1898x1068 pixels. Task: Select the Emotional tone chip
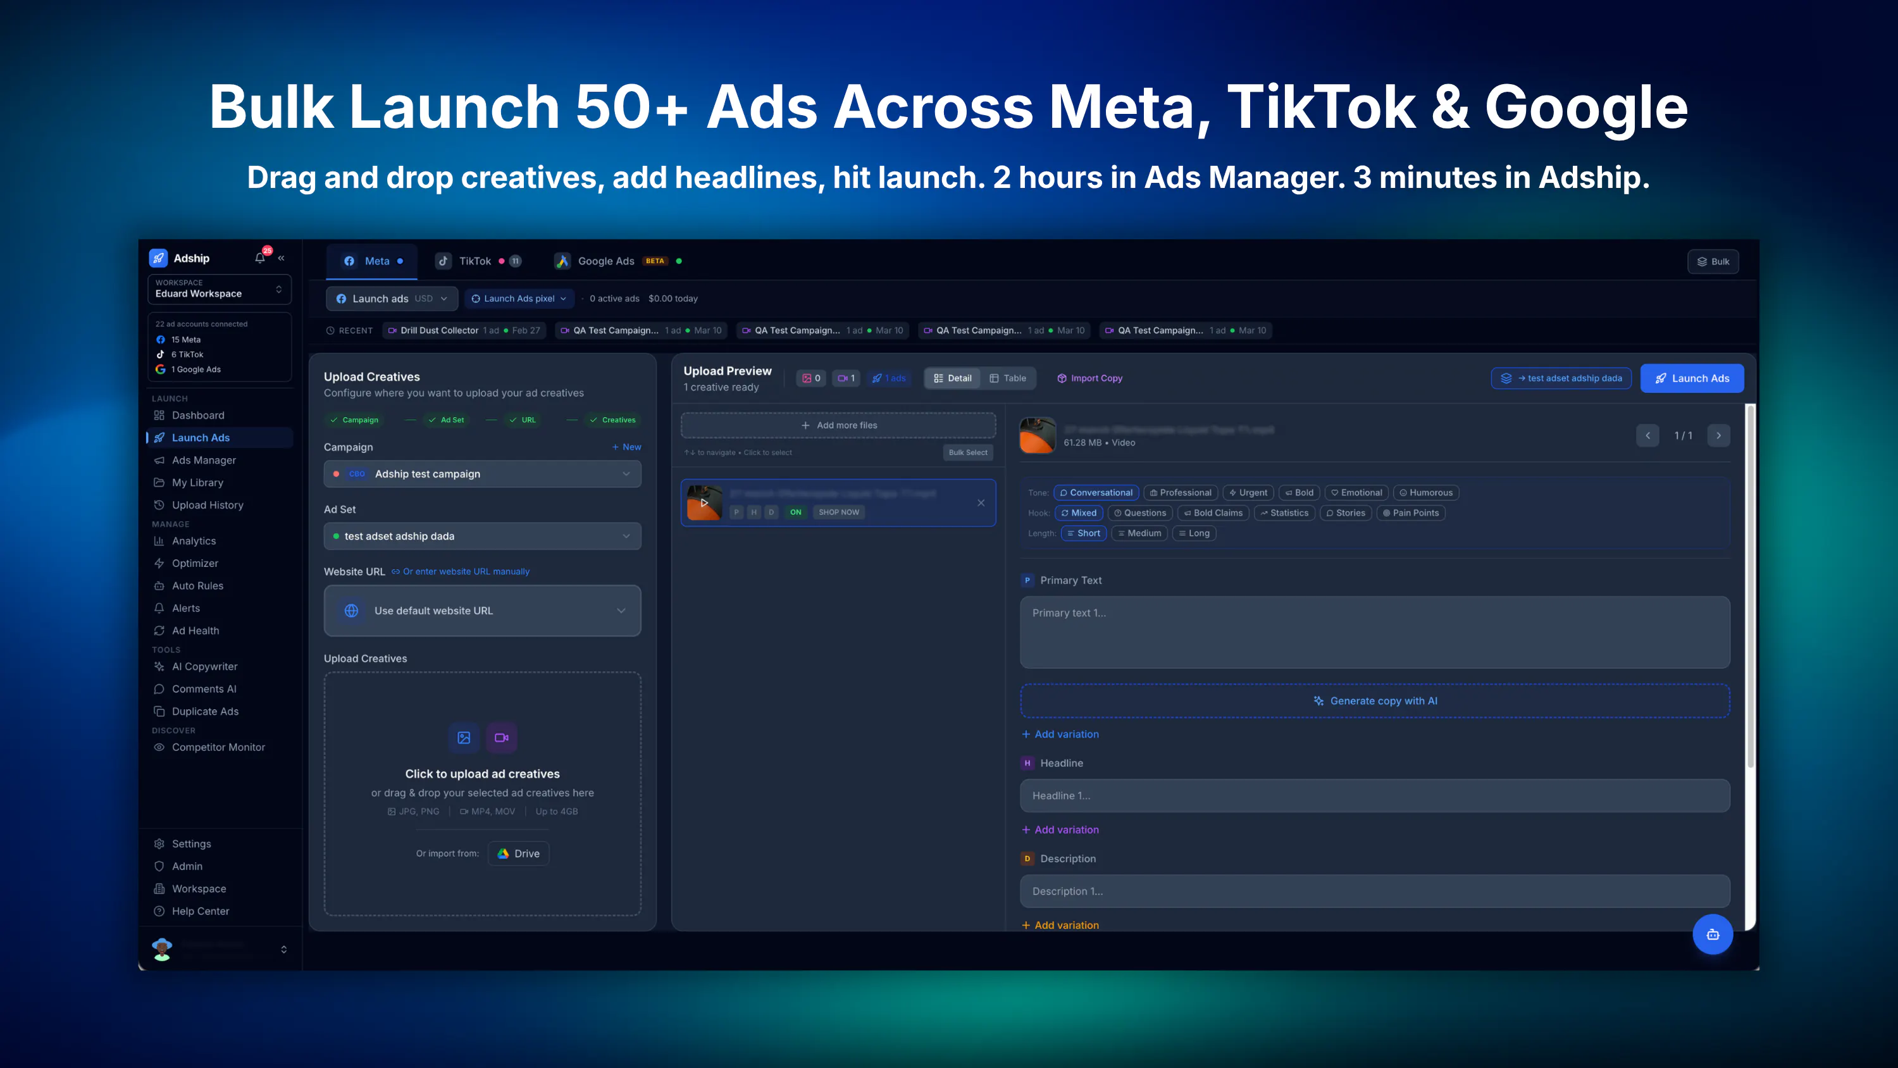coord(1356,492)
